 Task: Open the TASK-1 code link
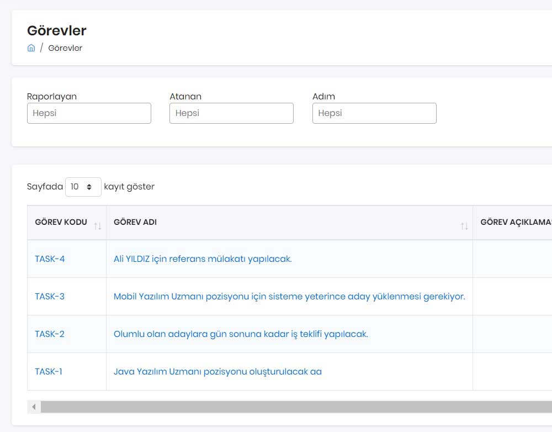pyautogui.click(x=49, y=372)
